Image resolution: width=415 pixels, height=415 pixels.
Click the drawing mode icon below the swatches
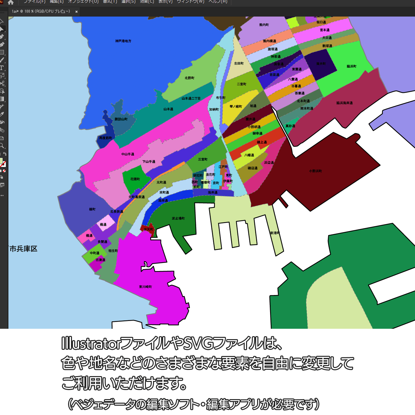pos(2,177)
